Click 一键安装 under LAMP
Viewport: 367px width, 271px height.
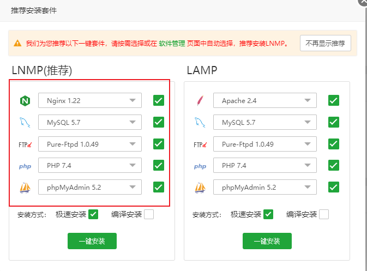(x=267, y=241)
